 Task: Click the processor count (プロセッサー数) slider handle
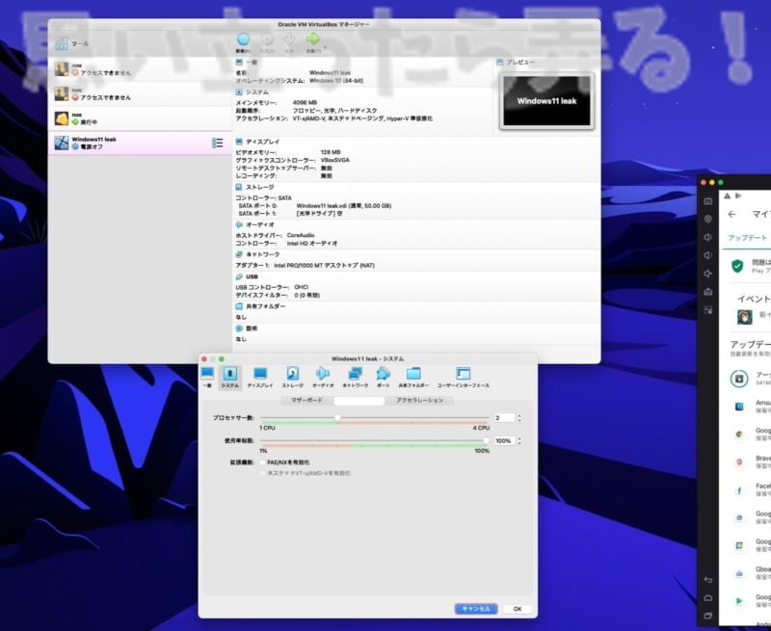coord(337,418)
